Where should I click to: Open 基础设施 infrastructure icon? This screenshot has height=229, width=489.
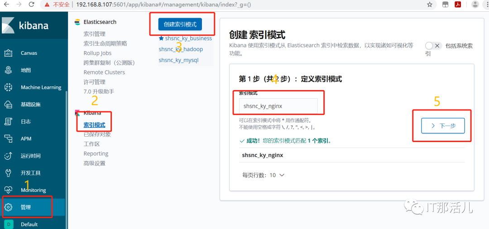point(8,105)
